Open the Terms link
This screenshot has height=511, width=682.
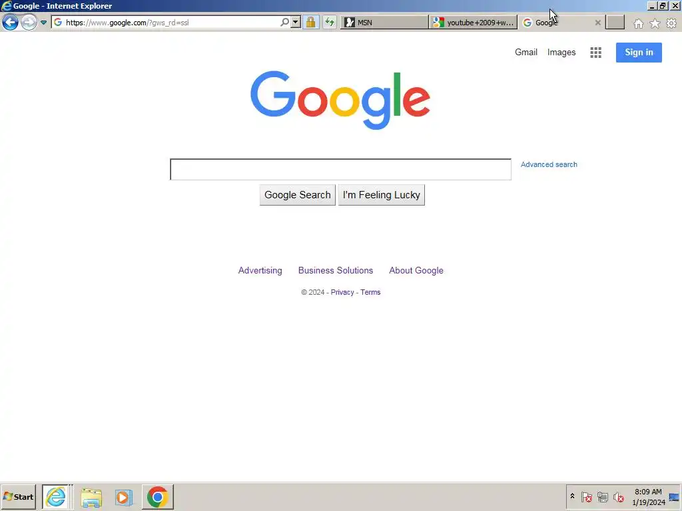[370, 292]
